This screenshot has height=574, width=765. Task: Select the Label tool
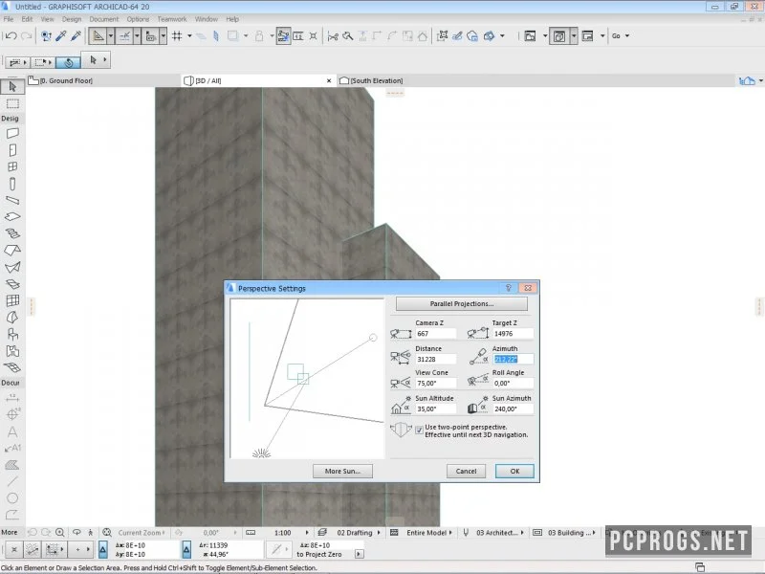[x=12, y=448]
